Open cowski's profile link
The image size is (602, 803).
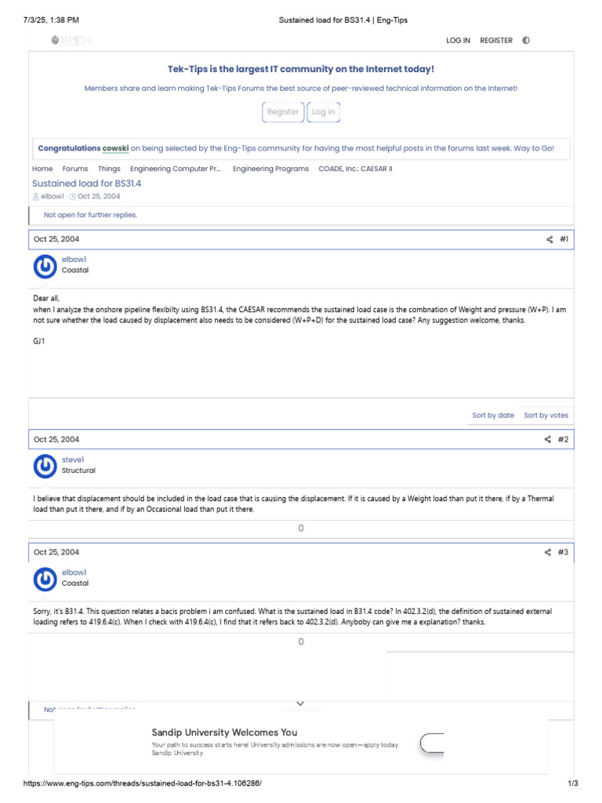115,148
